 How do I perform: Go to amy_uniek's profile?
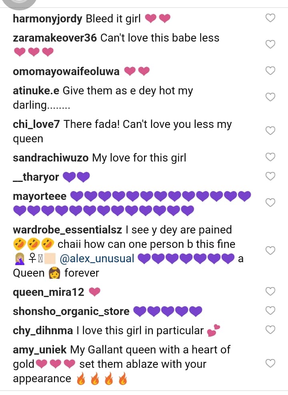coord(40,350)
